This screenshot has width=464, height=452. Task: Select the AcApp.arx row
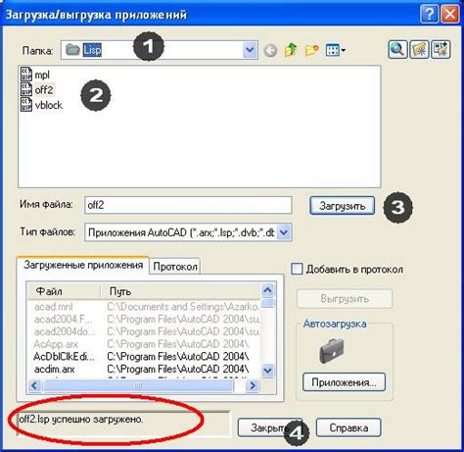pyautogui.click(x=144, y=344)
